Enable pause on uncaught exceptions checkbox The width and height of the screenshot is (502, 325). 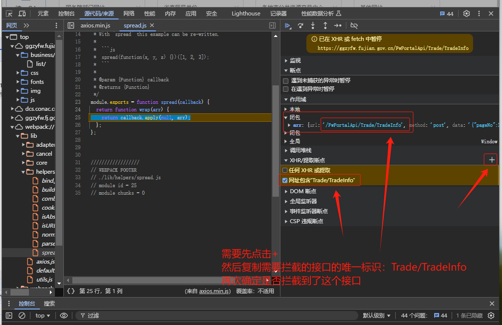click(286, 81)
